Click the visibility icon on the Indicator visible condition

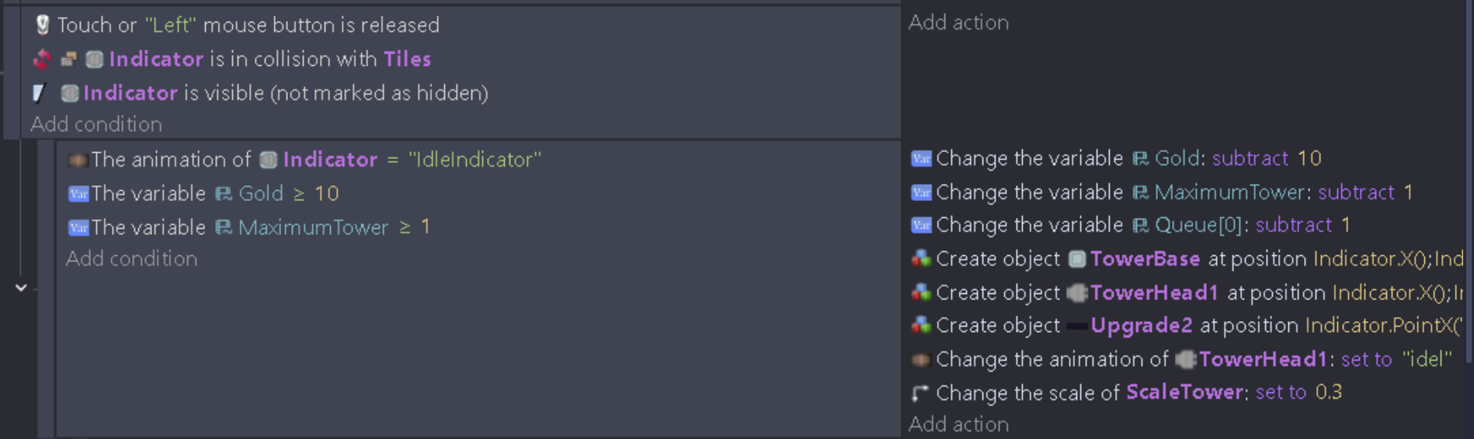point(39,93)
